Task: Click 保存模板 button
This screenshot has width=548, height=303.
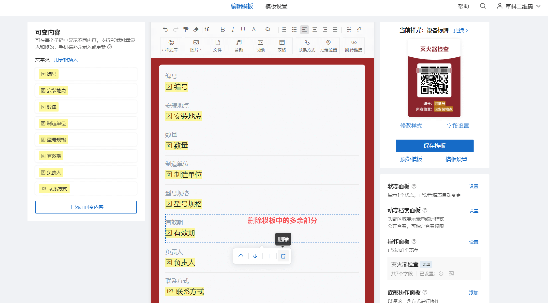Action: pos(434,146)
